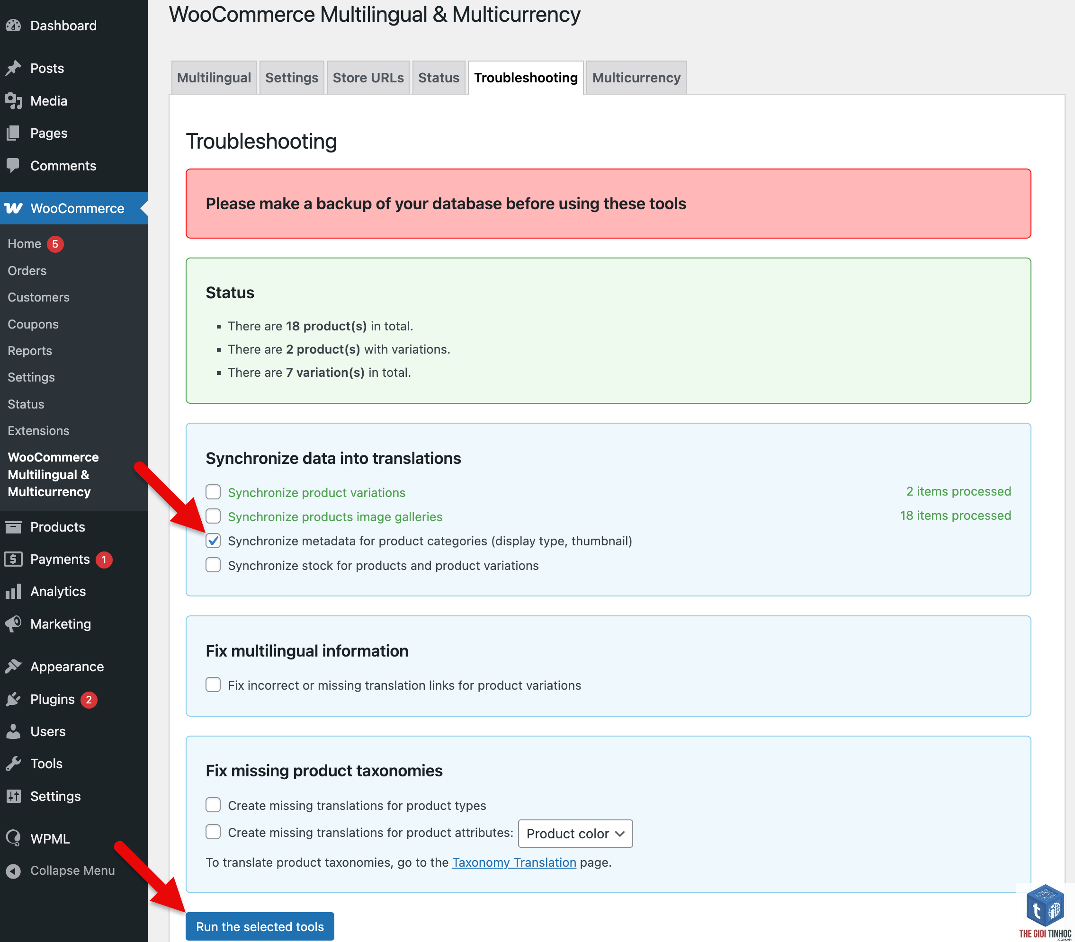Image resolution: width=1075 pixels, height=942 pixels.
Task: Check Fix incorrect or missing translation links
Action: (x=213, y=684)
